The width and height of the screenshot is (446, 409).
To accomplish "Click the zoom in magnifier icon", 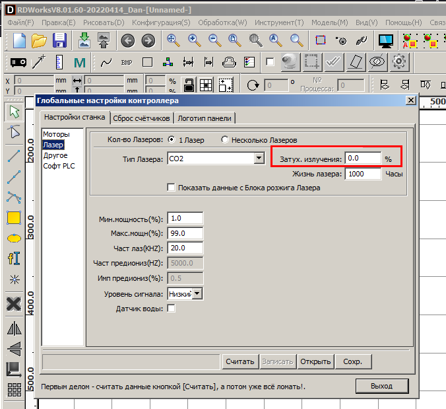I will [x=194, y=40].
